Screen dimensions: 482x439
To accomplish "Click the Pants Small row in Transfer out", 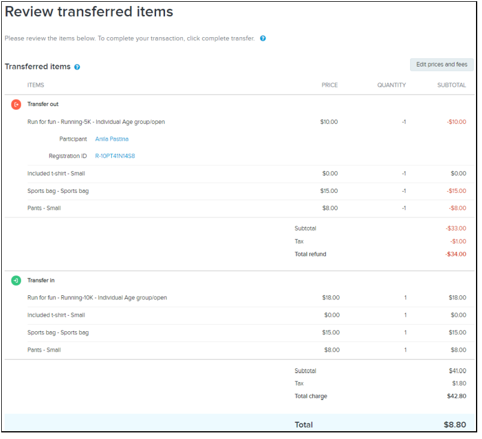I will (43, 208).
